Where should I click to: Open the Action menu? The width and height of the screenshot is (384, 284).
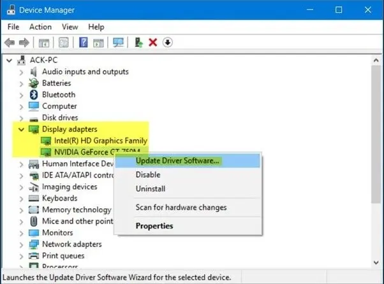[40, 27]
